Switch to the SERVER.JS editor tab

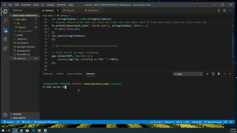pos(93,10)
